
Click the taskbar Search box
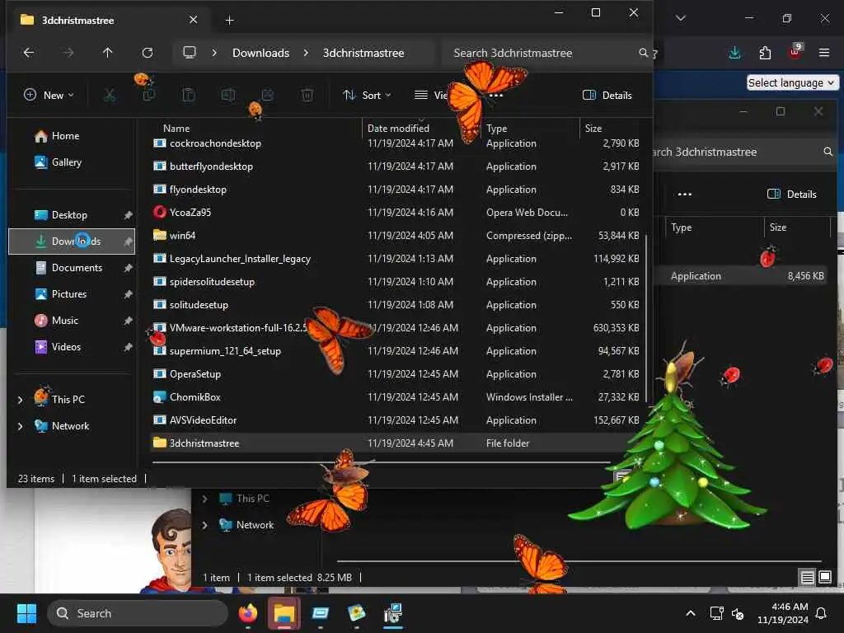[x=138, y=613]
